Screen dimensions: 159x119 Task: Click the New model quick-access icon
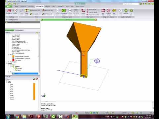tap(7, 4)
